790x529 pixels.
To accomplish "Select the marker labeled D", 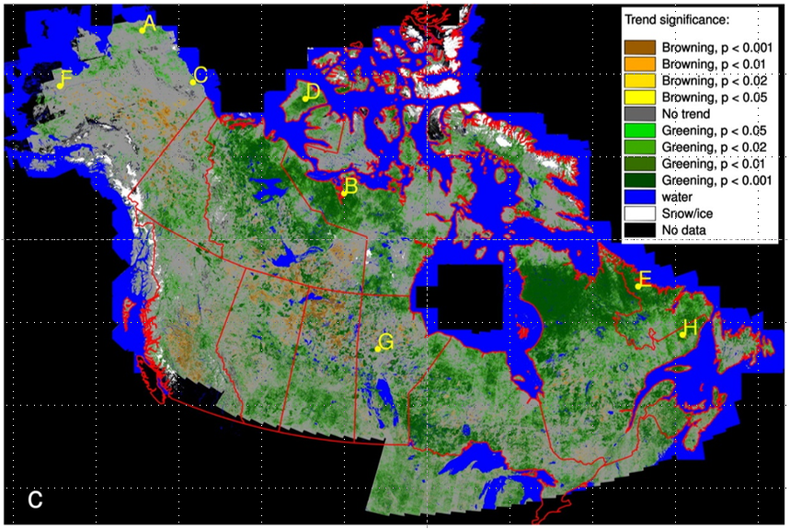I will click(304, 98).
